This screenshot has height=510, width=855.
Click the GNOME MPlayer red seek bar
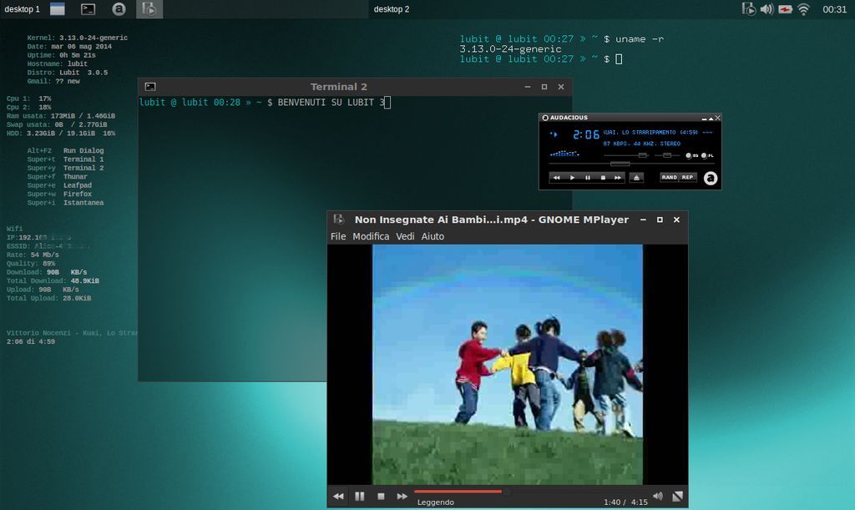[459, 492]
